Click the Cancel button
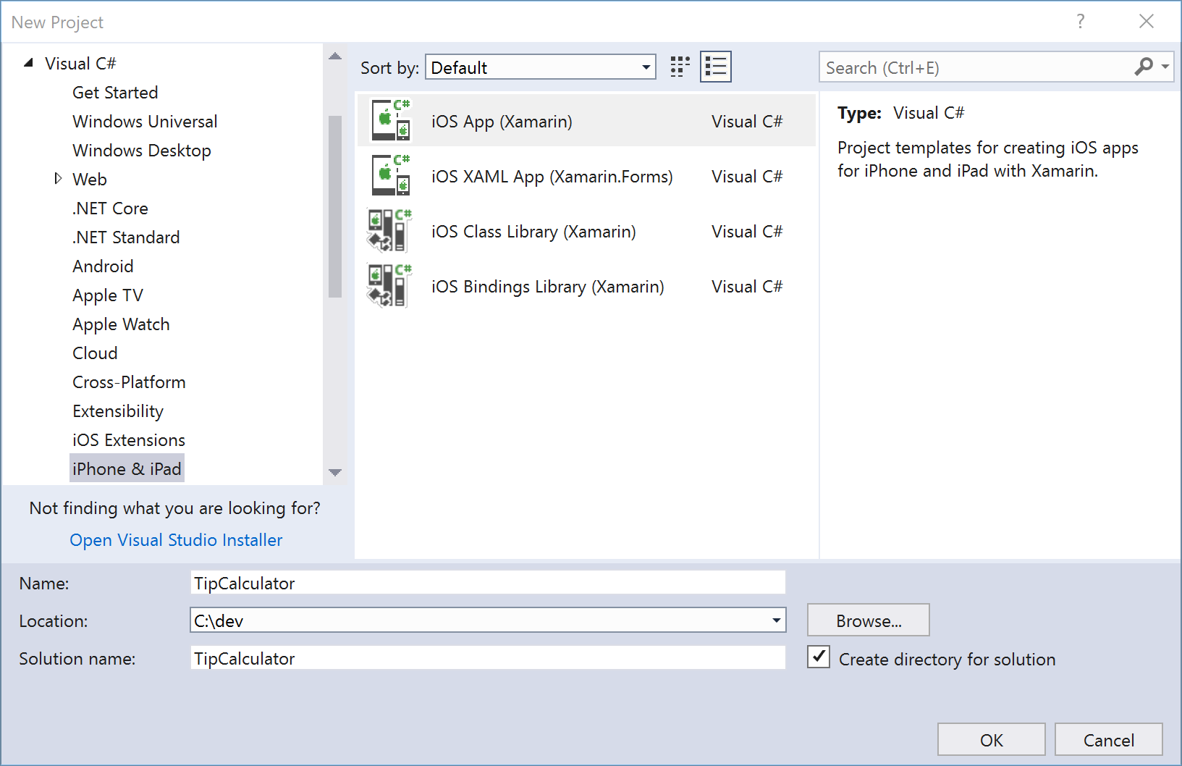The height and width of the screenshot is (766, 1182). click(x=1109, y=740)
